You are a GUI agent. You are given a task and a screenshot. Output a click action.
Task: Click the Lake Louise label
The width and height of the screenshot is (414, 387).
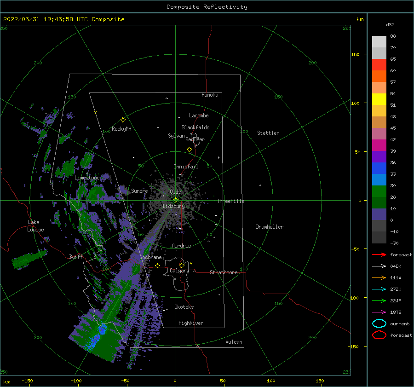(35, 226)
